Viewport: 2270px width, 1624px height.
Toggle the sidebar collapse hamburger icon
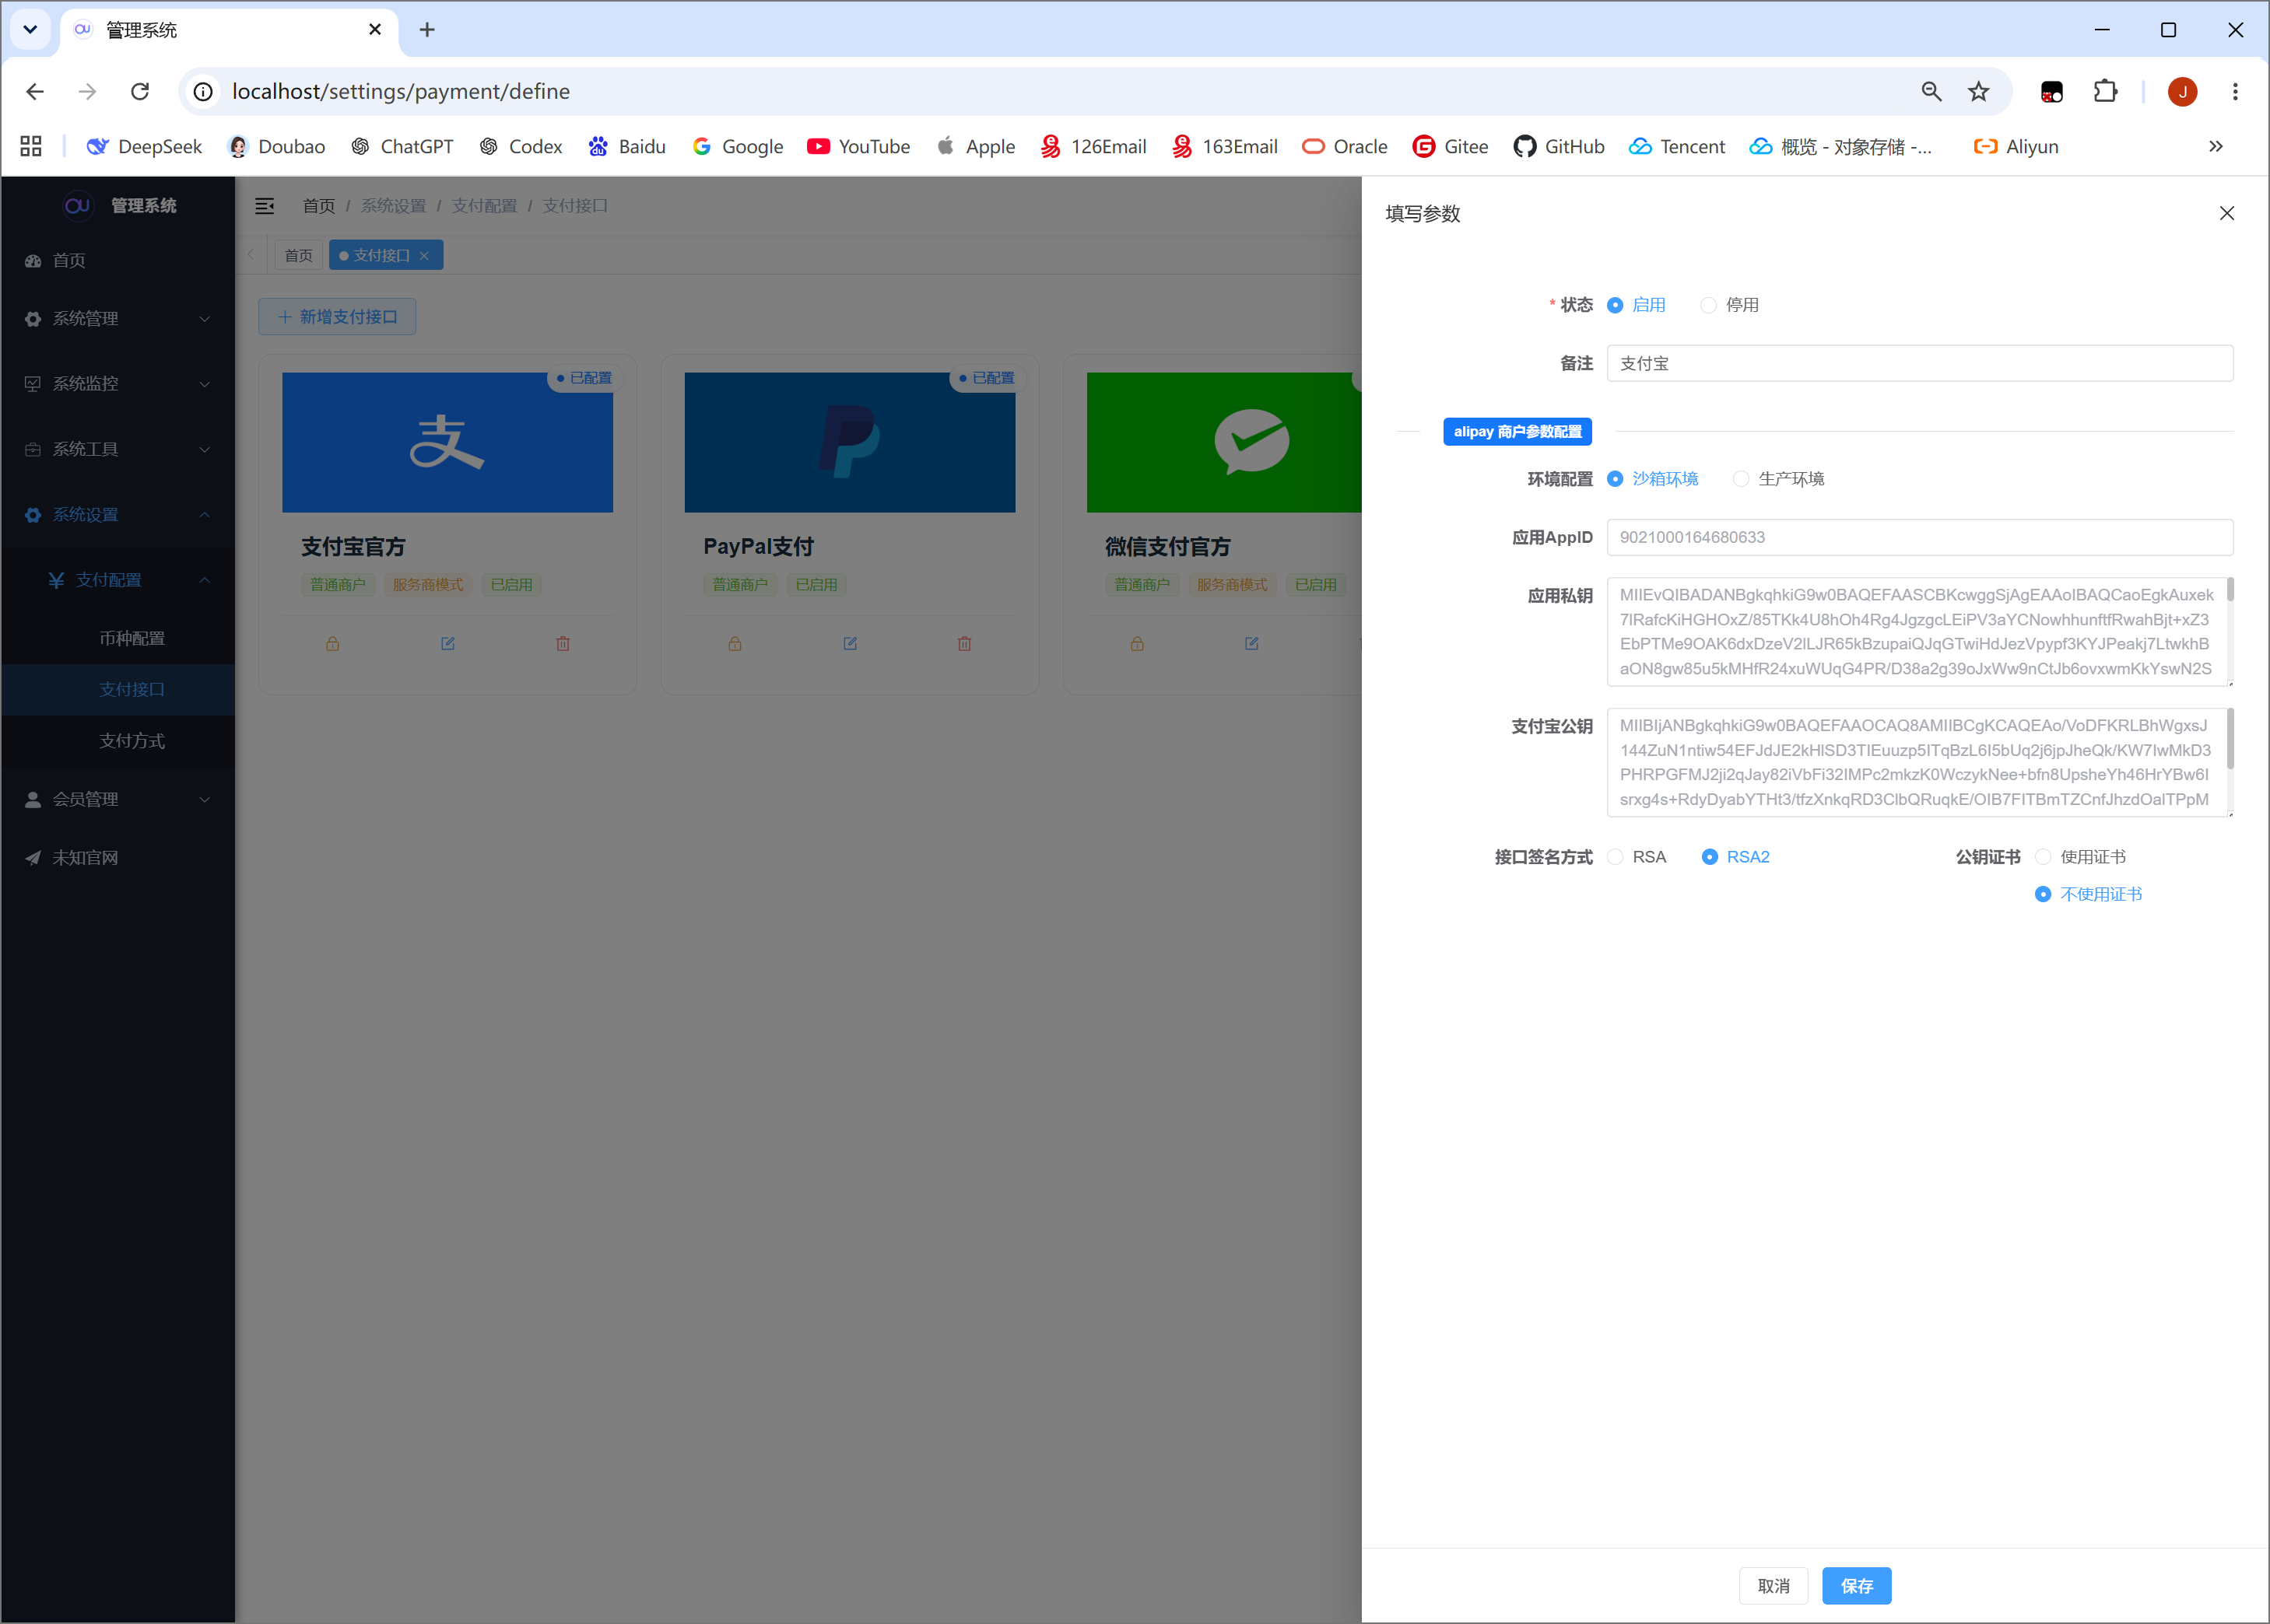(264, 206)
